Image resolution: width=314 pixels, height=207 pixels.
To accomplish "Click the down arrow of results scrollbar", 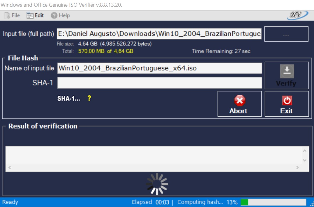I will pyautogui.click(x=305, y=160).
